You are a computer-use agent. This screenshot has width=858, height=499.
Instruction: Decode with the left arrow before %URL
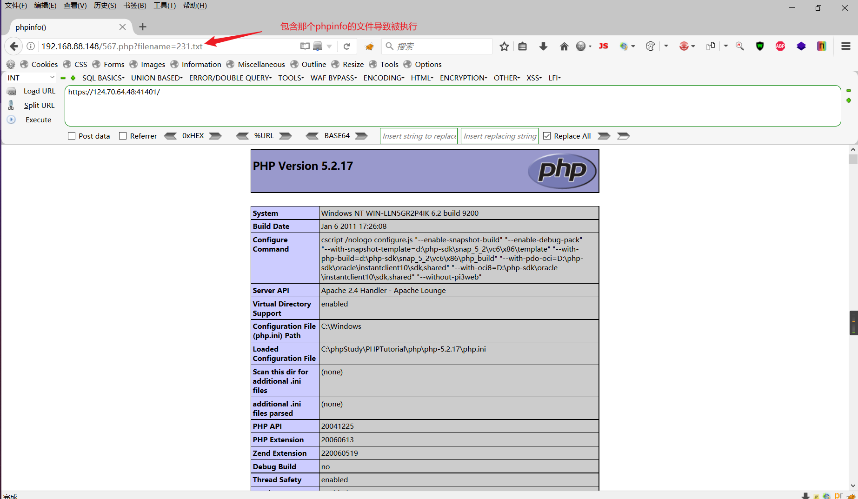[x=242, y=136]
